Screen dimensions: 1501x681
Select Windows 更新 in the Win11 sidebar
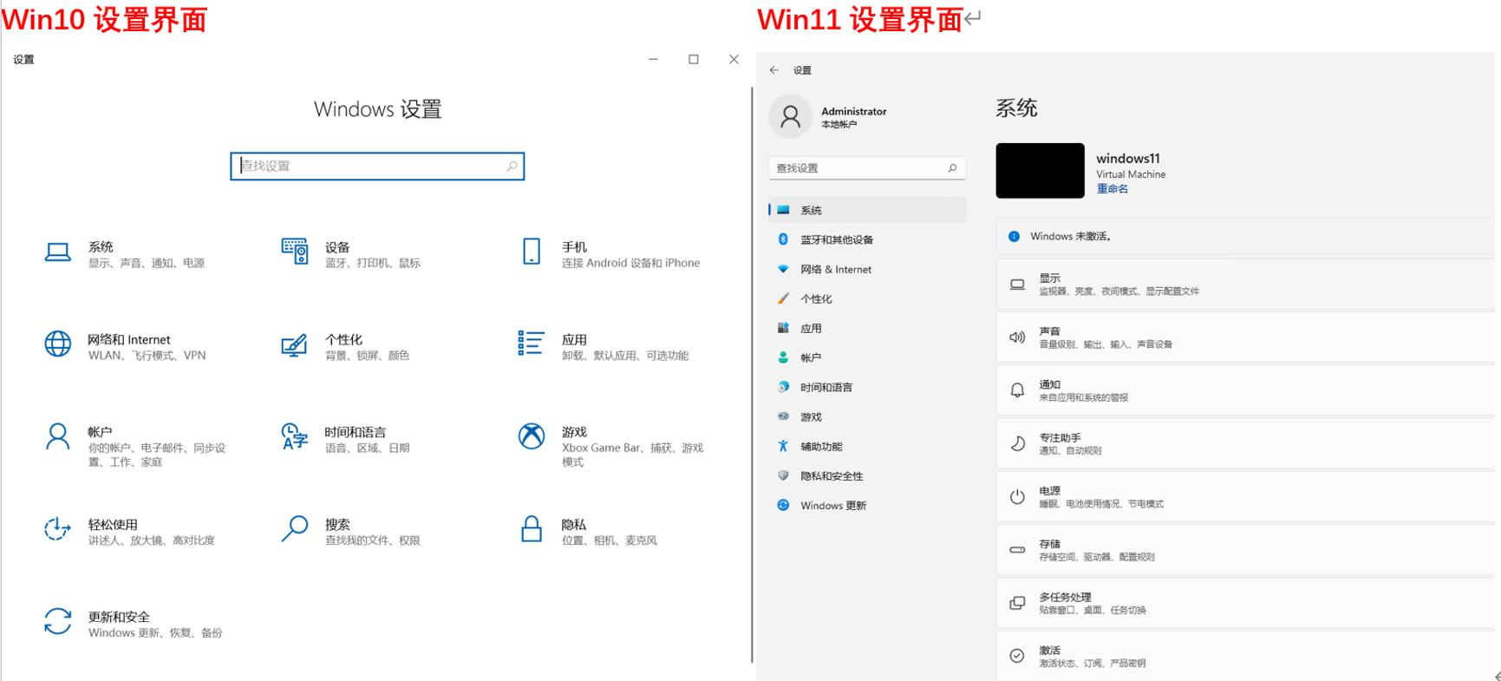click(x=867, y=505)
